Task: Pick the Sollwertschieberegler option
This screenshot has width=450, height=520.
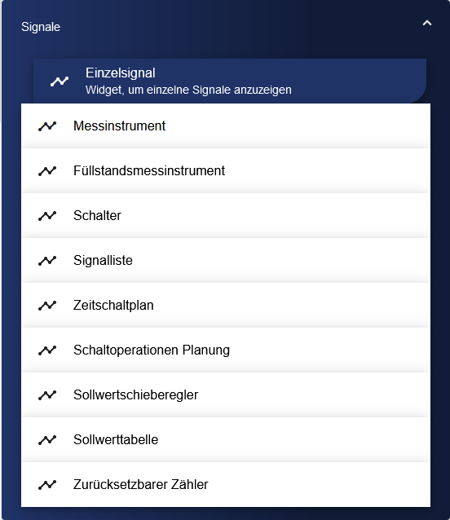Action: 226,394
